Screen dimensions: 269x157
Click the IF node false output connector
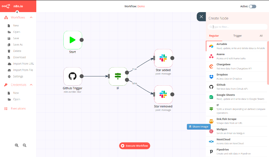[127, 80]
